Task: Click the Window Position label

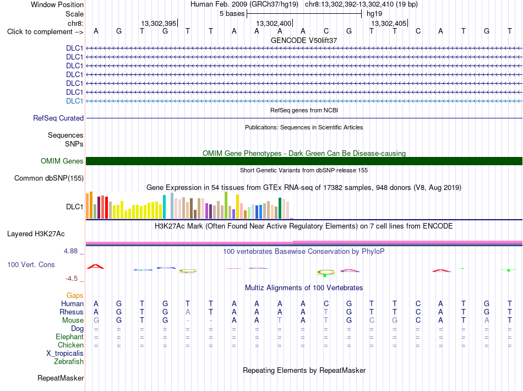Action: pyautogui.click(x=57, y=4)
